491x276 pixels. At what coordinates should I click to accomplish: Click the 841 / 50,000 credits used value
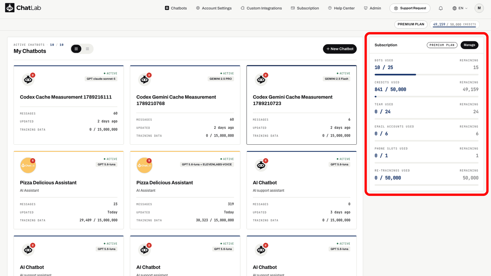390,90
